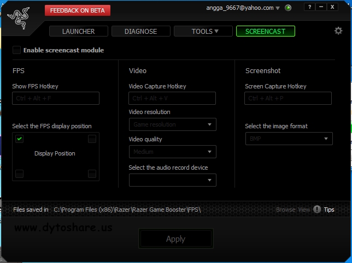Click the Browse link
Image resolution: width=352 pixels, height=263 pixels.
[x=285, y=210]
